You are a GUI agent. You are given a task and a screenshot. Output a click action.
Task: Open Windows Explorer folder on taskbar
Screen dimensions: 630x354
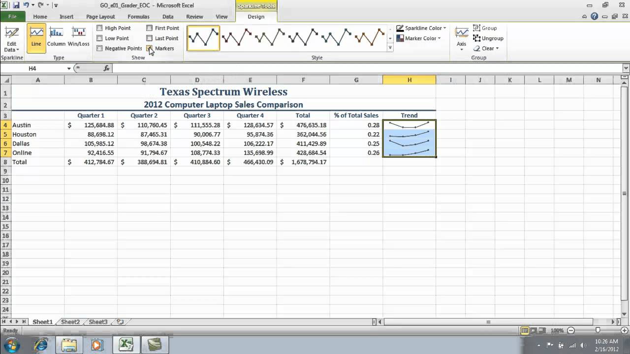(x=69, y=345)
